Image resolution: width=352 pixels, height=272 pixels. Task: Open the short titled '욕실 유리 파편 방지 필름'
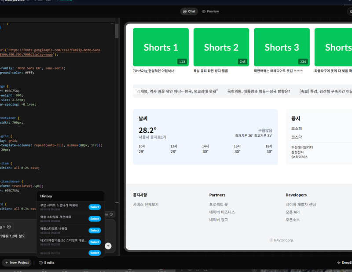click(x=211, y=71)
